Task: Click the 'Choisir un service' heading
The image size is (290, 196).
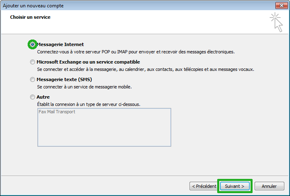Action: pos(30,18)
